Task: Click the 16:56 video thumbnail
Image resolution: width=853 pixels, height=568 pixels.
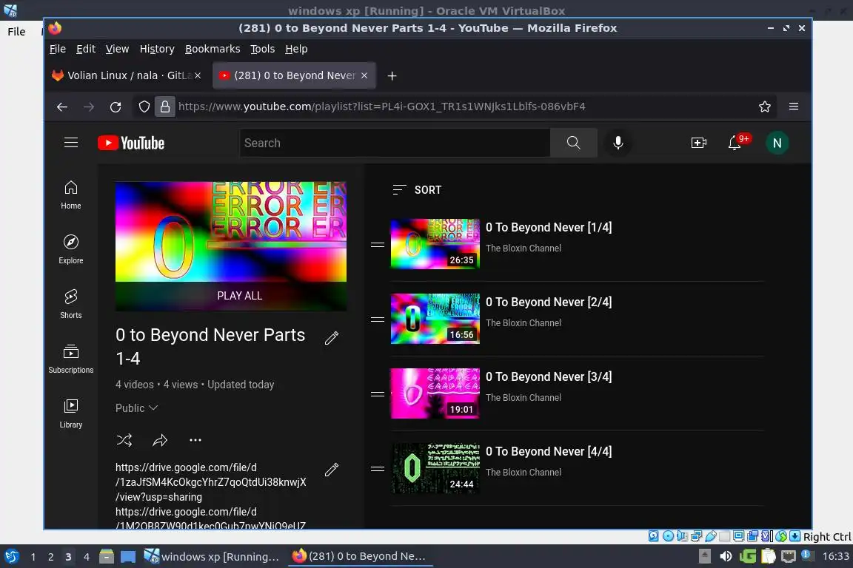Action: pyautogui.click(x=435, y=319)
